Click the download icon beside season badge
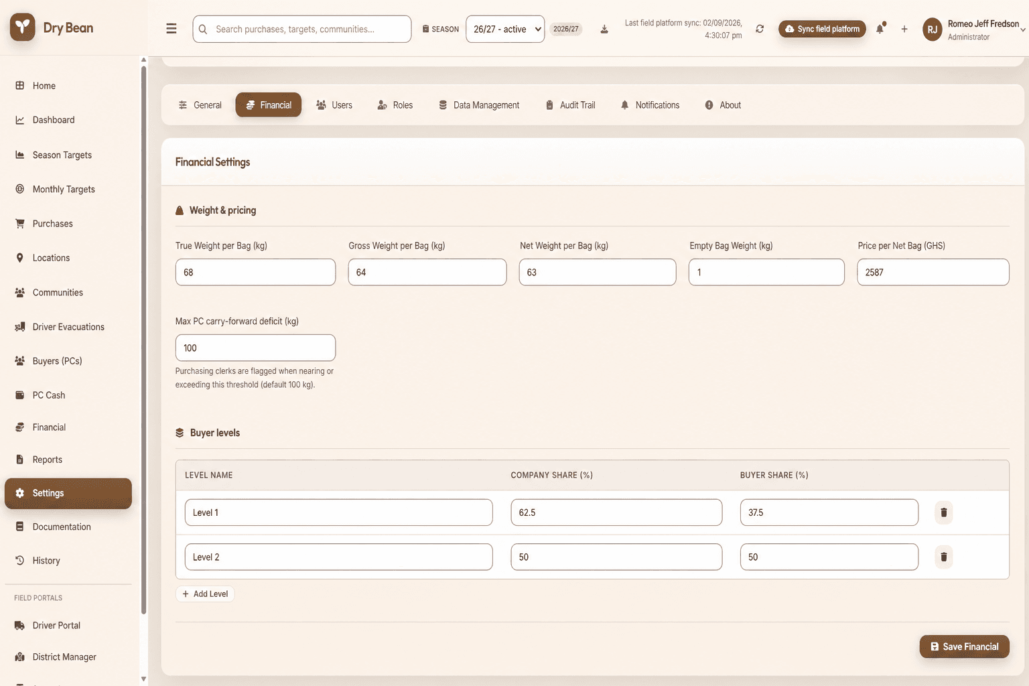 click(604, 29)
